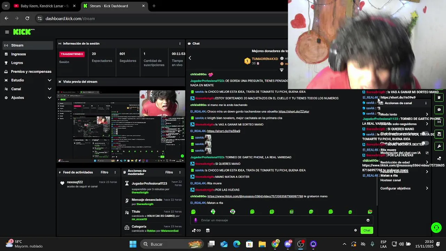This screenshot has height=251, width=446.
Task: Toggle Chat de solo suscriptores switch
Action: 424,134
